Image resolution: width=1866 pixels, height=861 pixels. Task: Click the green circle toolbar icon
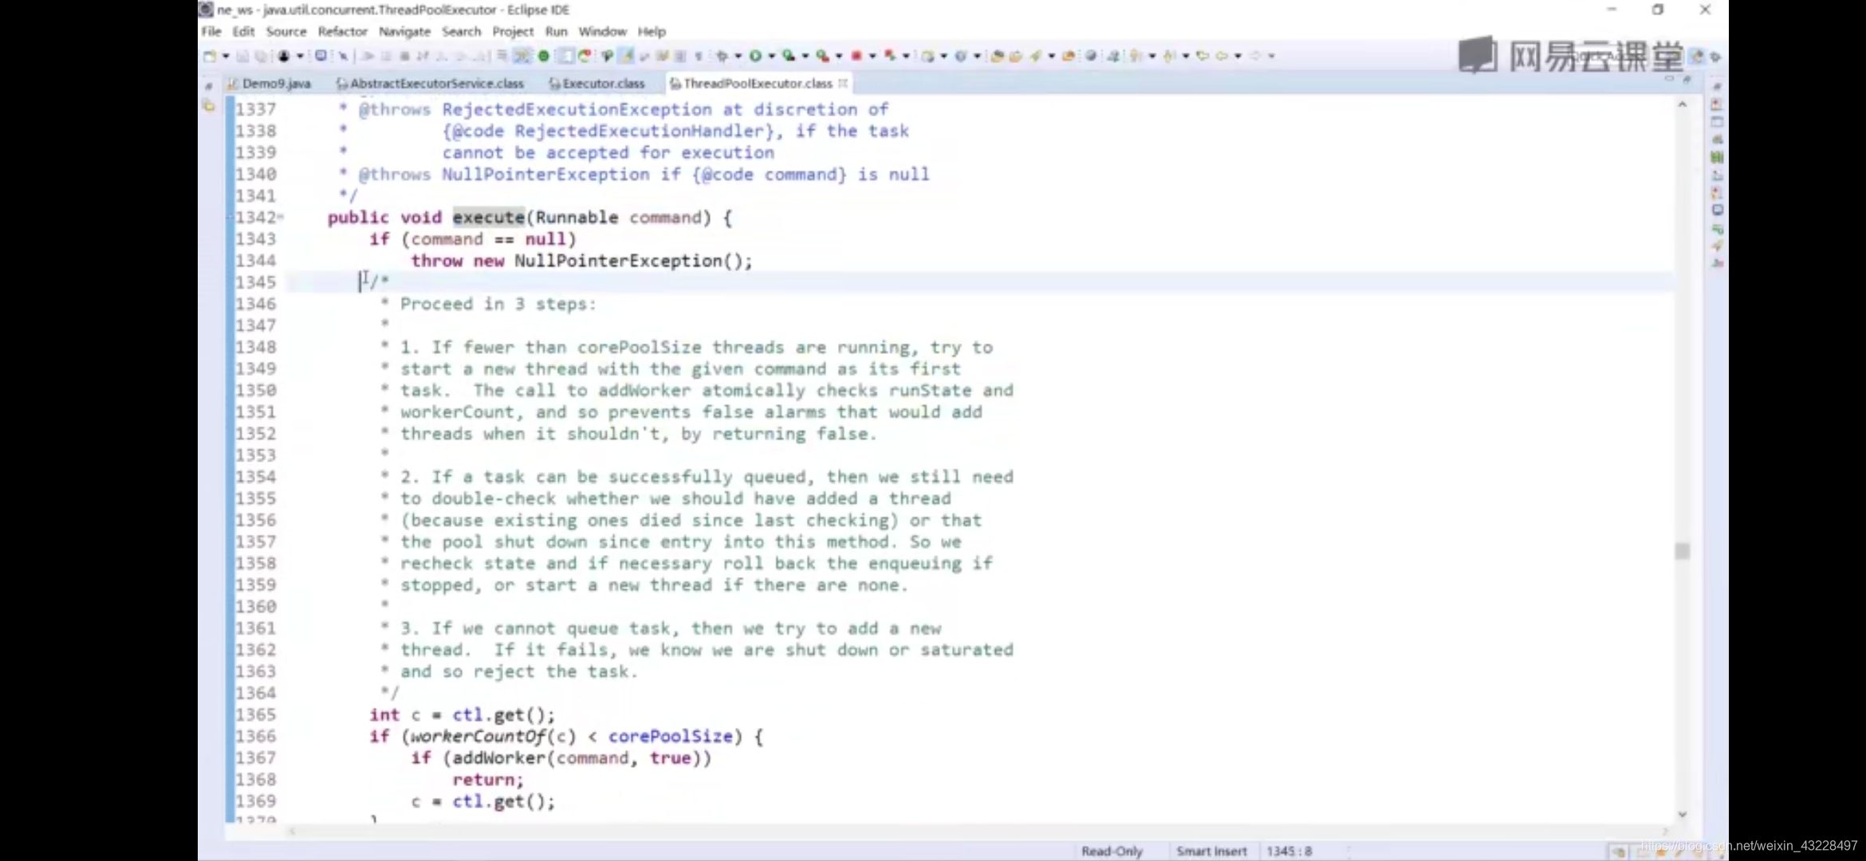tap(544, 56)
